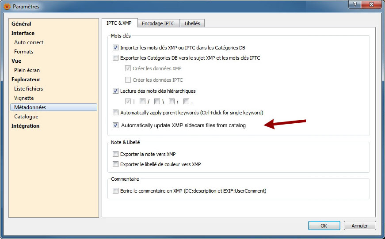Toggle Créer les données XMP checkbox
This screenshot has width=385, height=239.
click(128, 68)
